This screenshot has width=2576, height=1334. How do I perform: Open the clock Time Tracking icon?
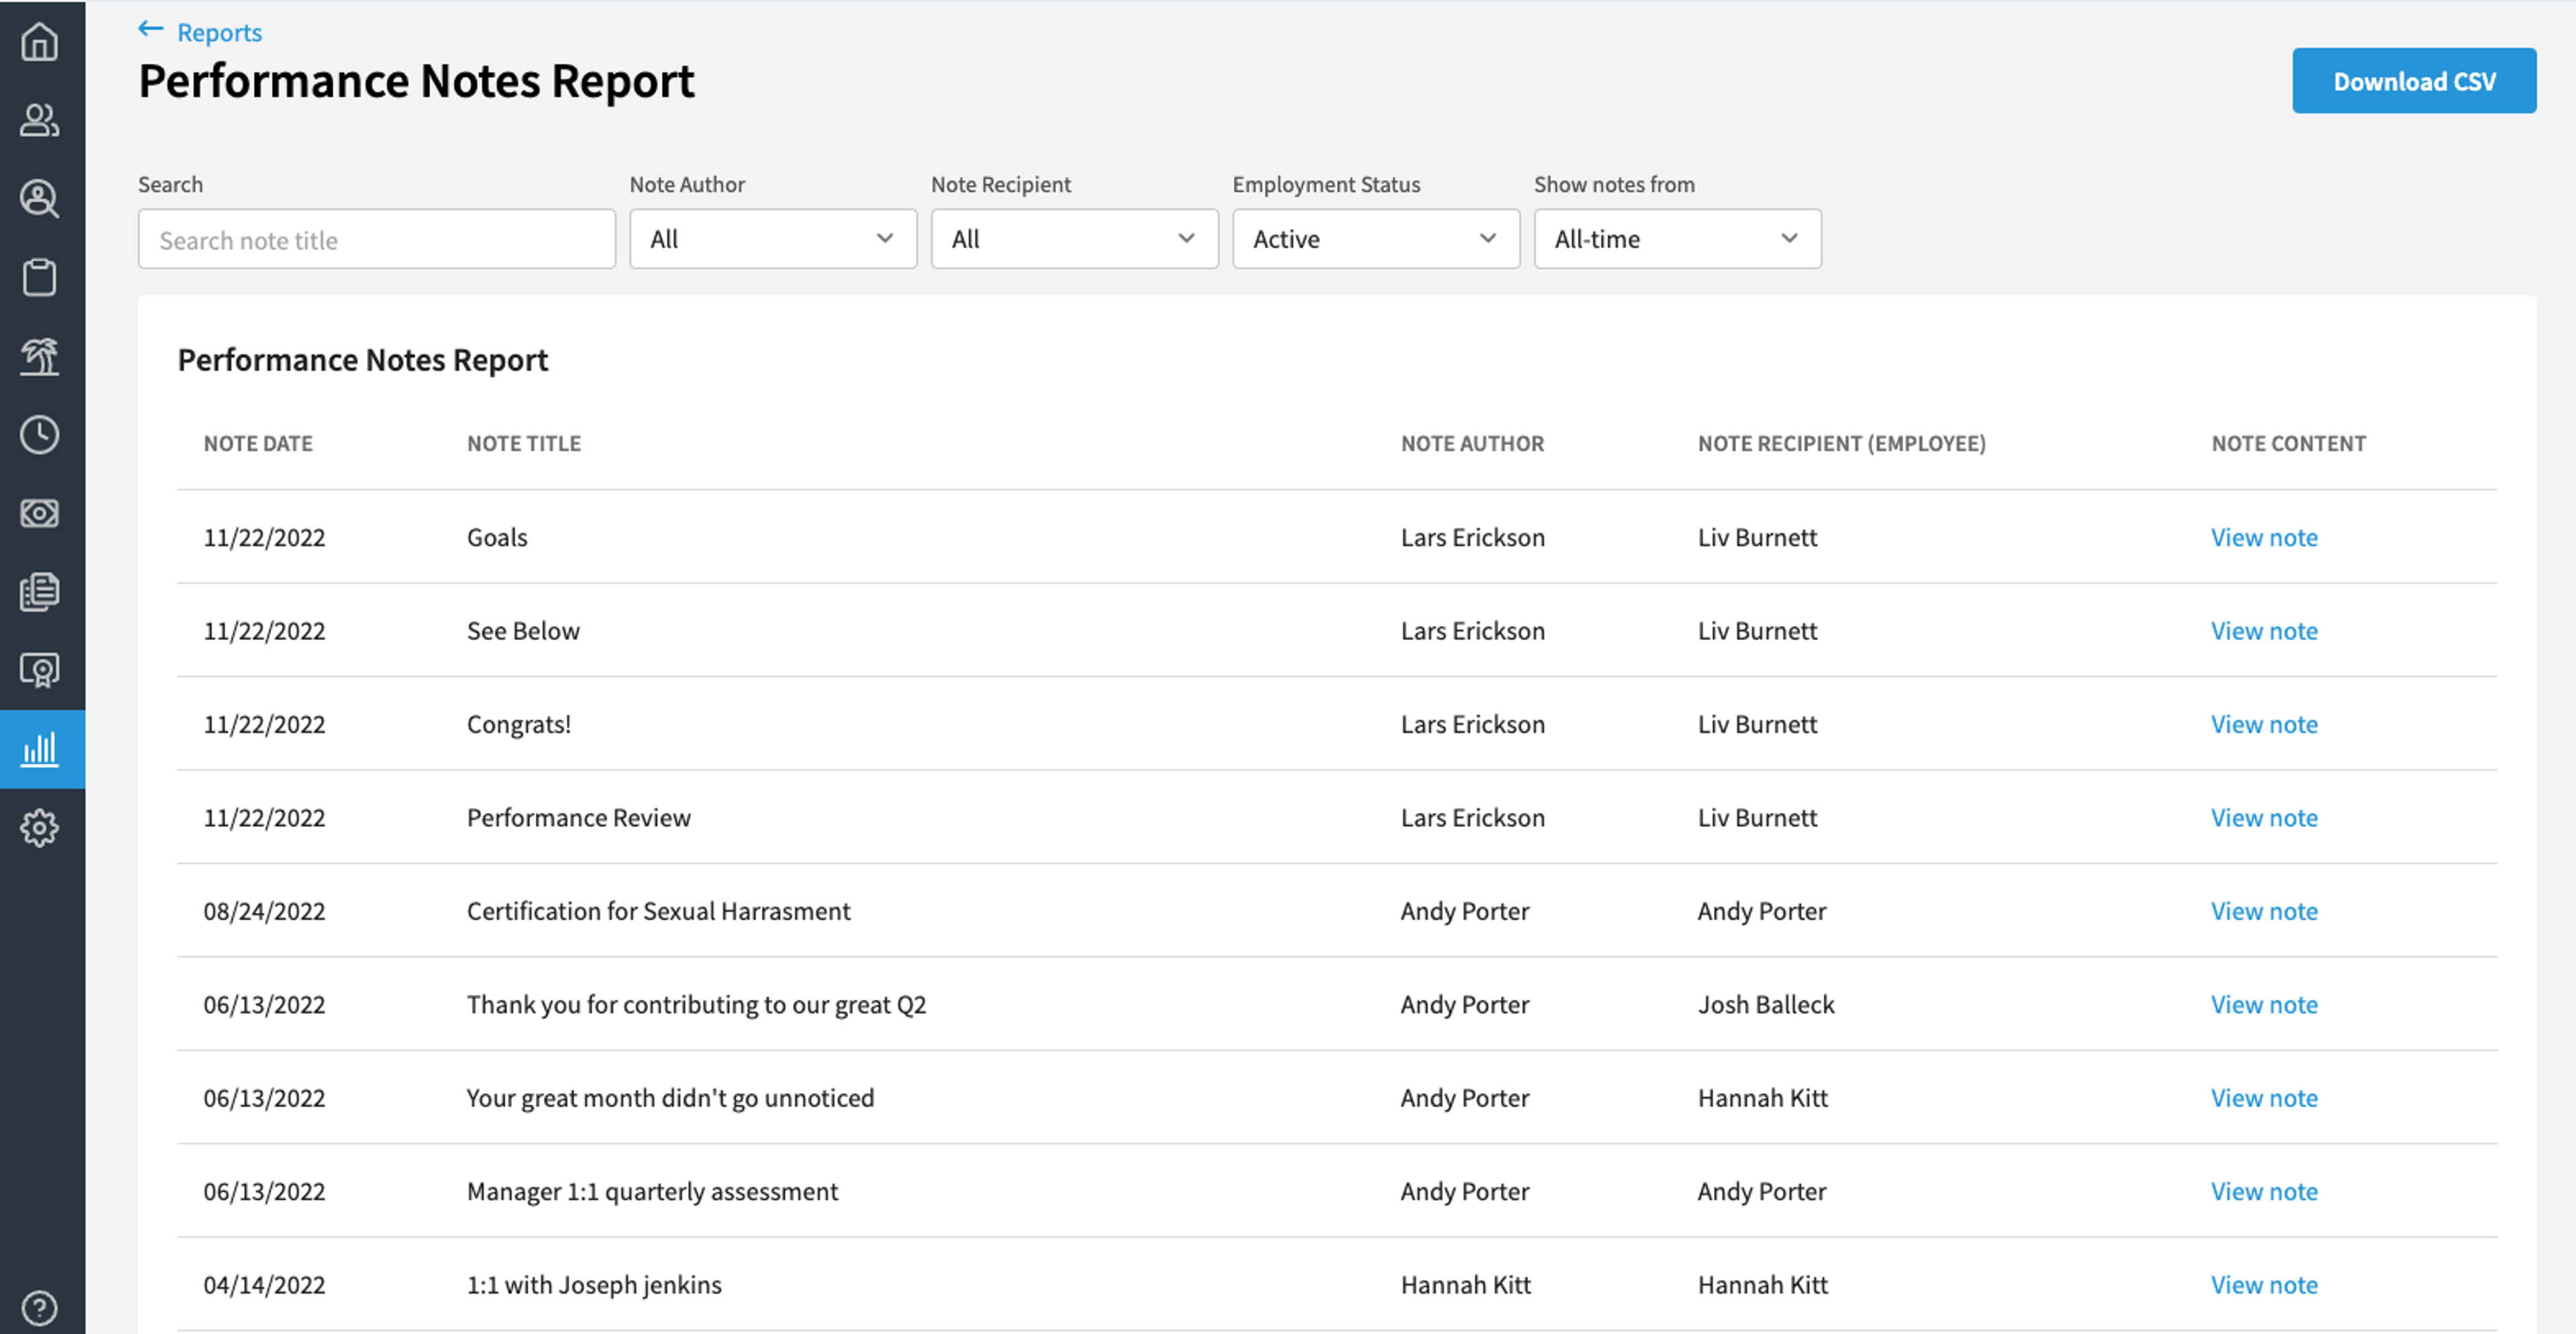click(40, 435)
